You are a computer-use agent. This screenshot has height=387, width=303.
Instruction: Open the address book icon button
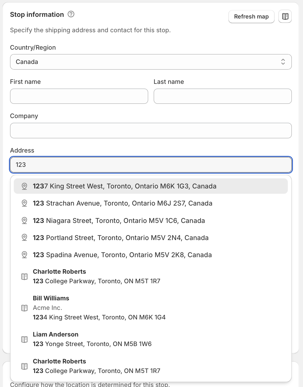click(x=285, y=17)
